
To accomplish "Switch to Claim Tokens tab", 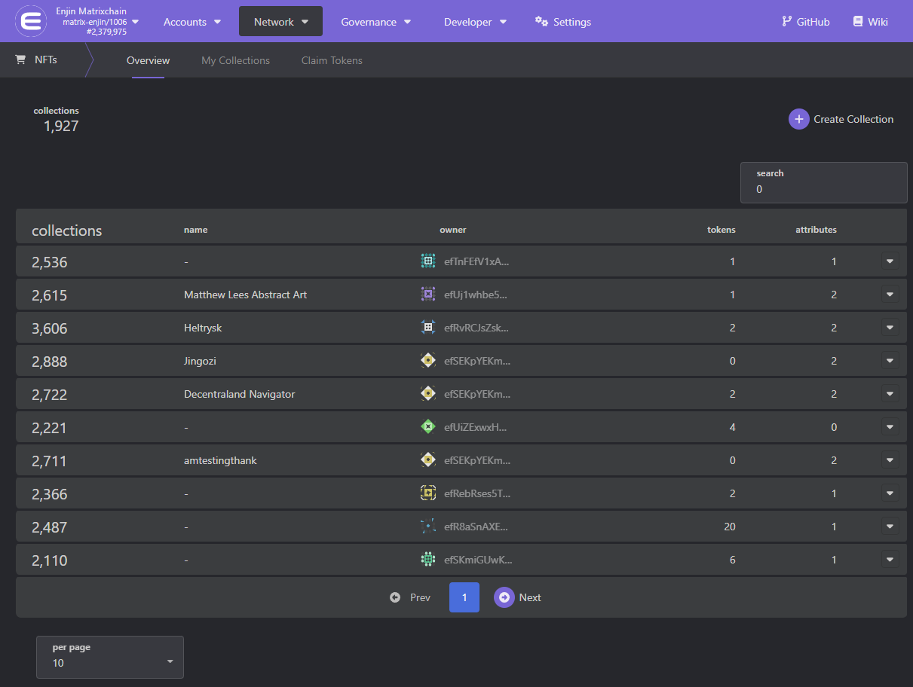I will tap(332, 60).
